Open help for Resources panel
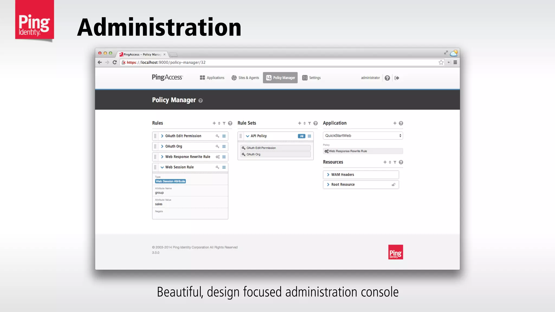 (x=401, y=162)
